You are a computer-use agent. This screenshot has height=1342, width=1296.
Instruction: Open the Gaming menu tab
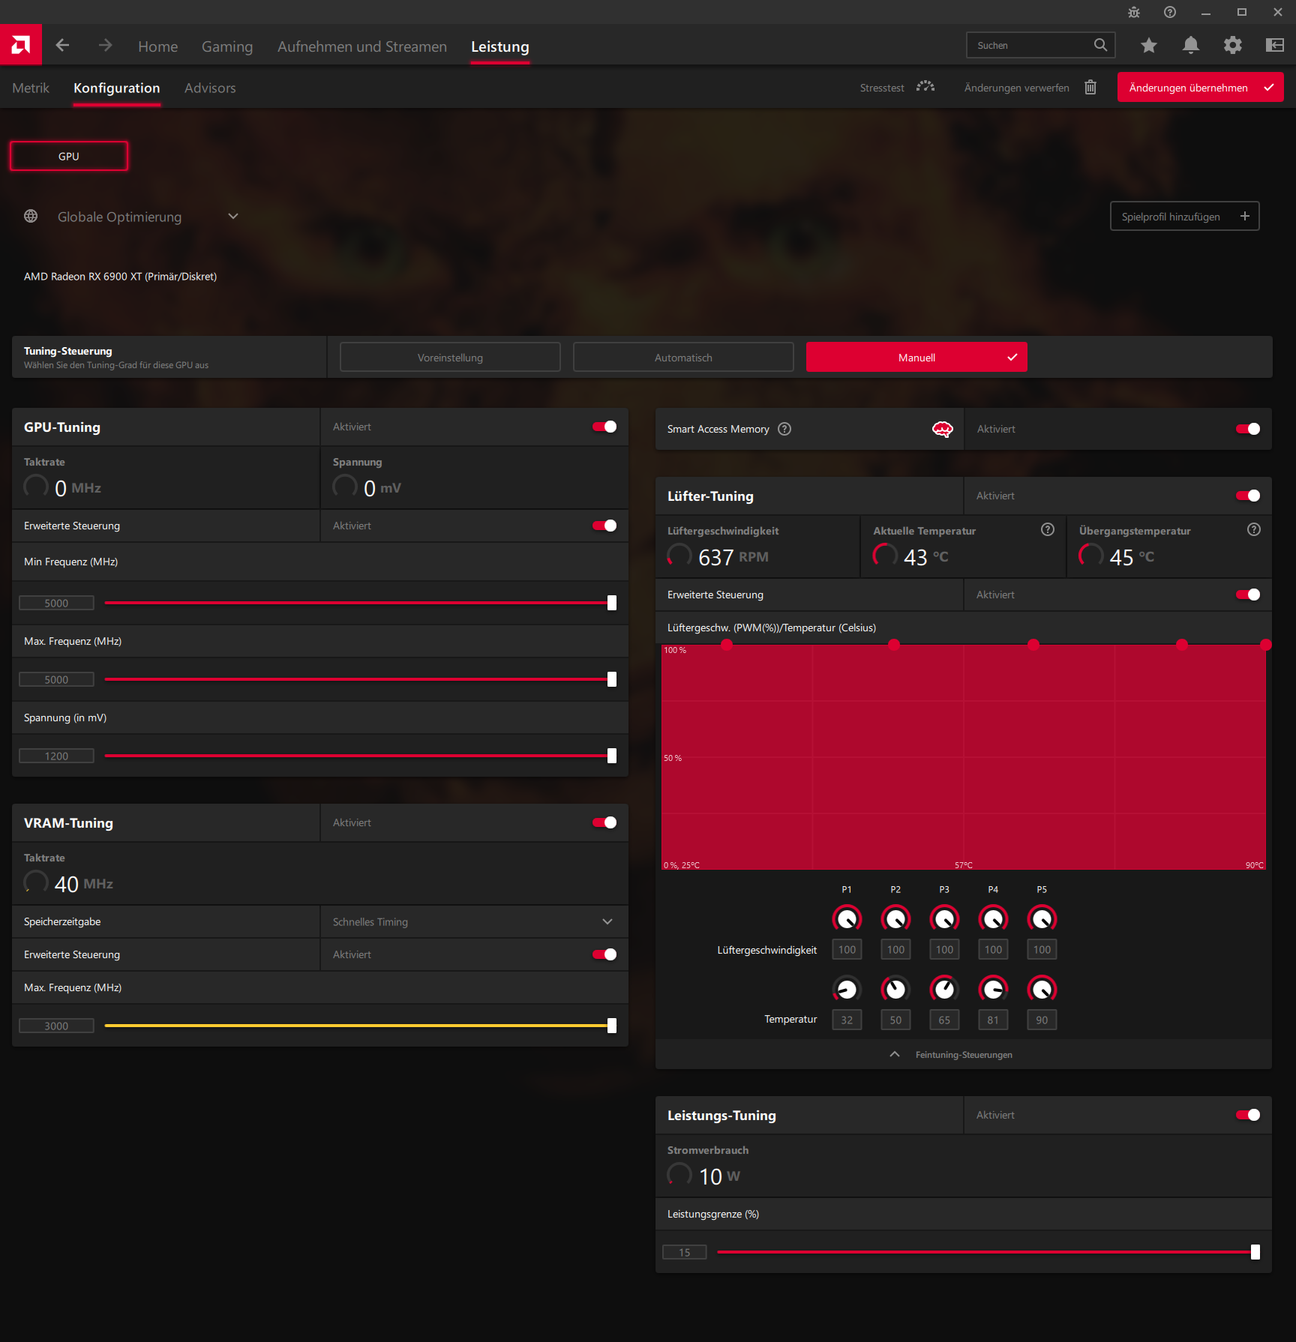click(227, 46)
